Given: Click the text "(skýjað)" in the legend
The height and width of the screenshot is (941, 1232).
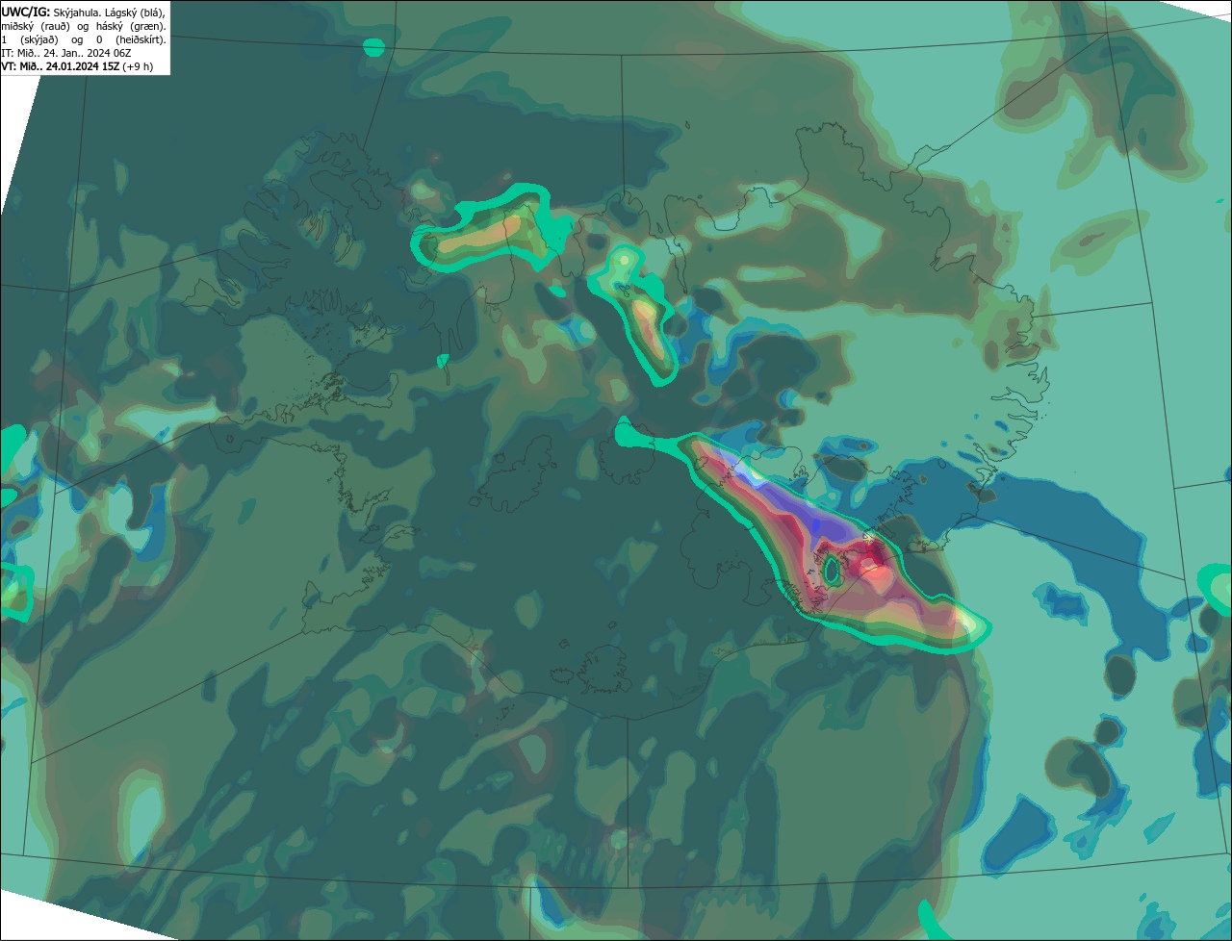Looking at the screenshot, I should tap(39, 40).
